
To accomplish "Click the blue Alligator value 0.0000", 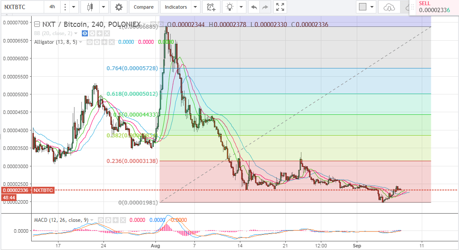I will (126, 42).
